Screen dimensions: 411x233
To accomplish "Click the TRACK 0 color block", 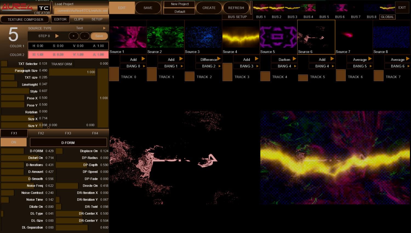I will click(x=114, y=74).
